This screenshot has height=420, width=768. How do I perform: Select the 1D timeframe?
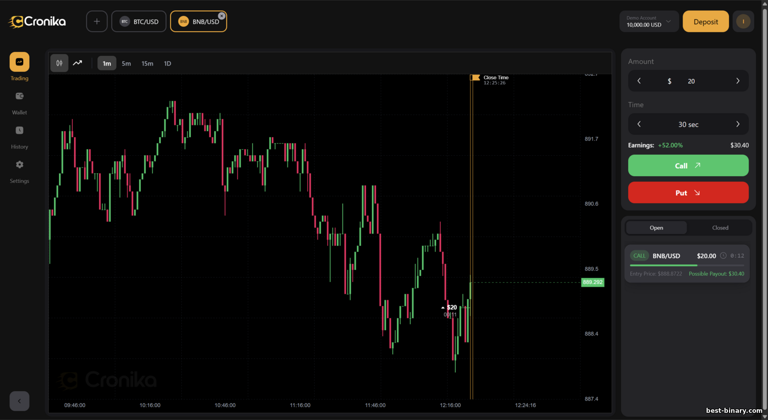167,64
